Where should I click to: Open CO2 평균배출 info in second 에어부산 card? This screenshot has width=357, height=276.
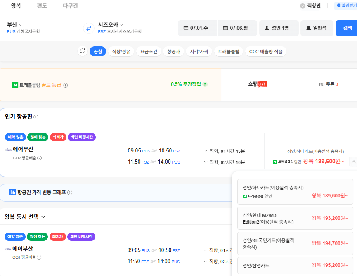[39, 257]
